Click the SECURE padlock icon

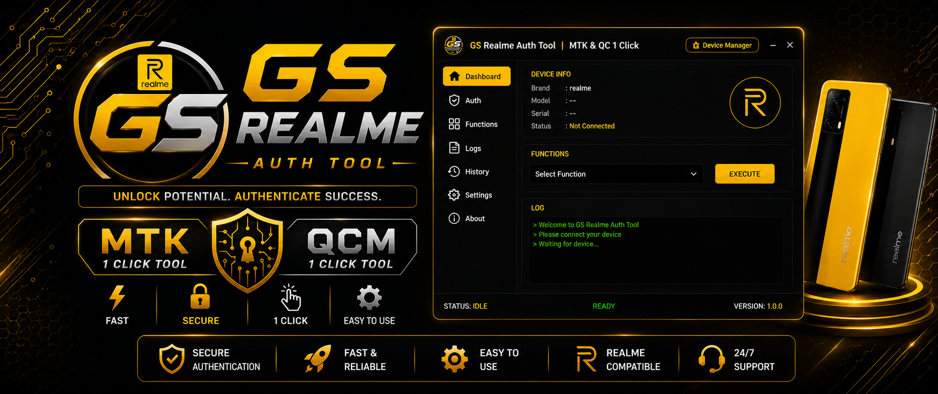(200, 296)
